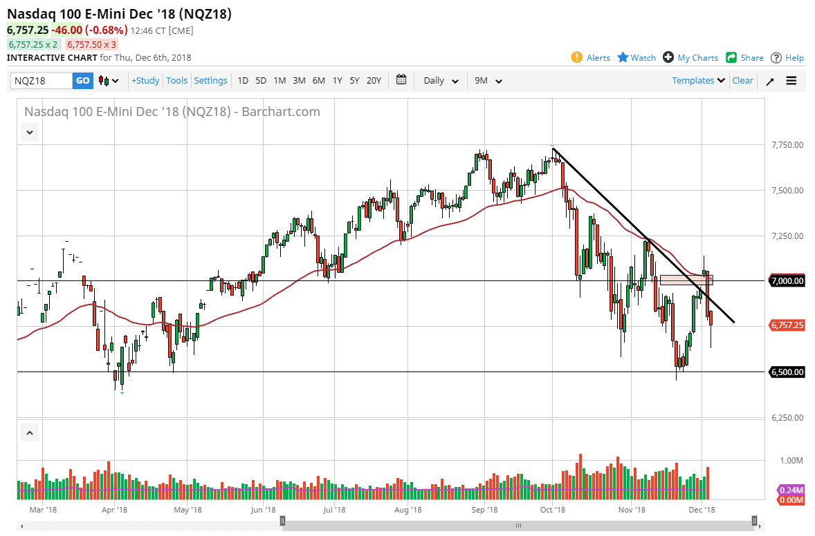
Task: Open the hamburger chart menu
Action: click(x=791, y=81)
